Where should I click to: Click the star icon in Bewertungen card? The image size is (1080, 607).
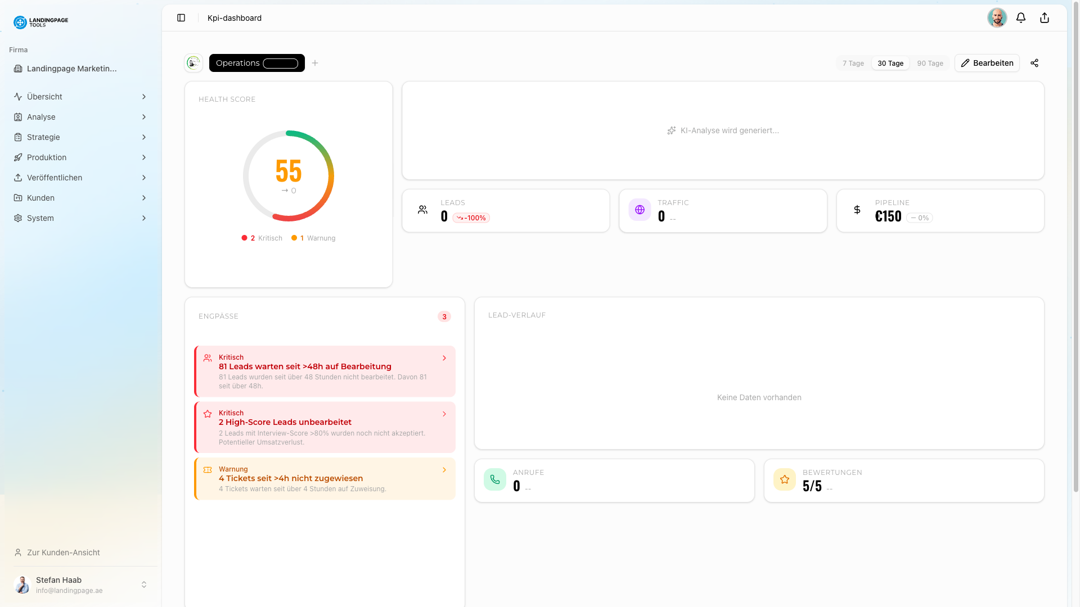point(784,479)
